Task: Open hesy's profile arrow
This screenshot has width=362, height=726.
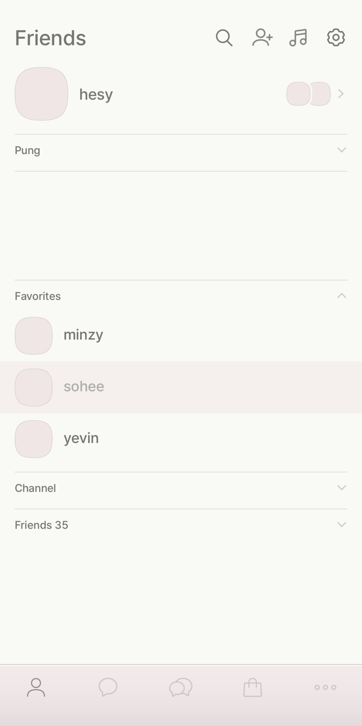Action: pyautogui.click(x=341, y=94)
